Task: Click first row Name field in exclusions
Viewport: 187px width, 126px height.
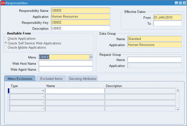Action: point(75,91)
